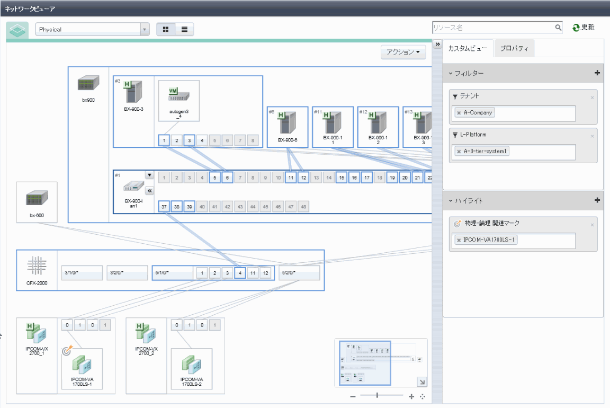Click the IPCOM-VA 1700LS-1 virtual appliance icon
The width and height of the screenshot is (610, 408).
click(82, 365)
